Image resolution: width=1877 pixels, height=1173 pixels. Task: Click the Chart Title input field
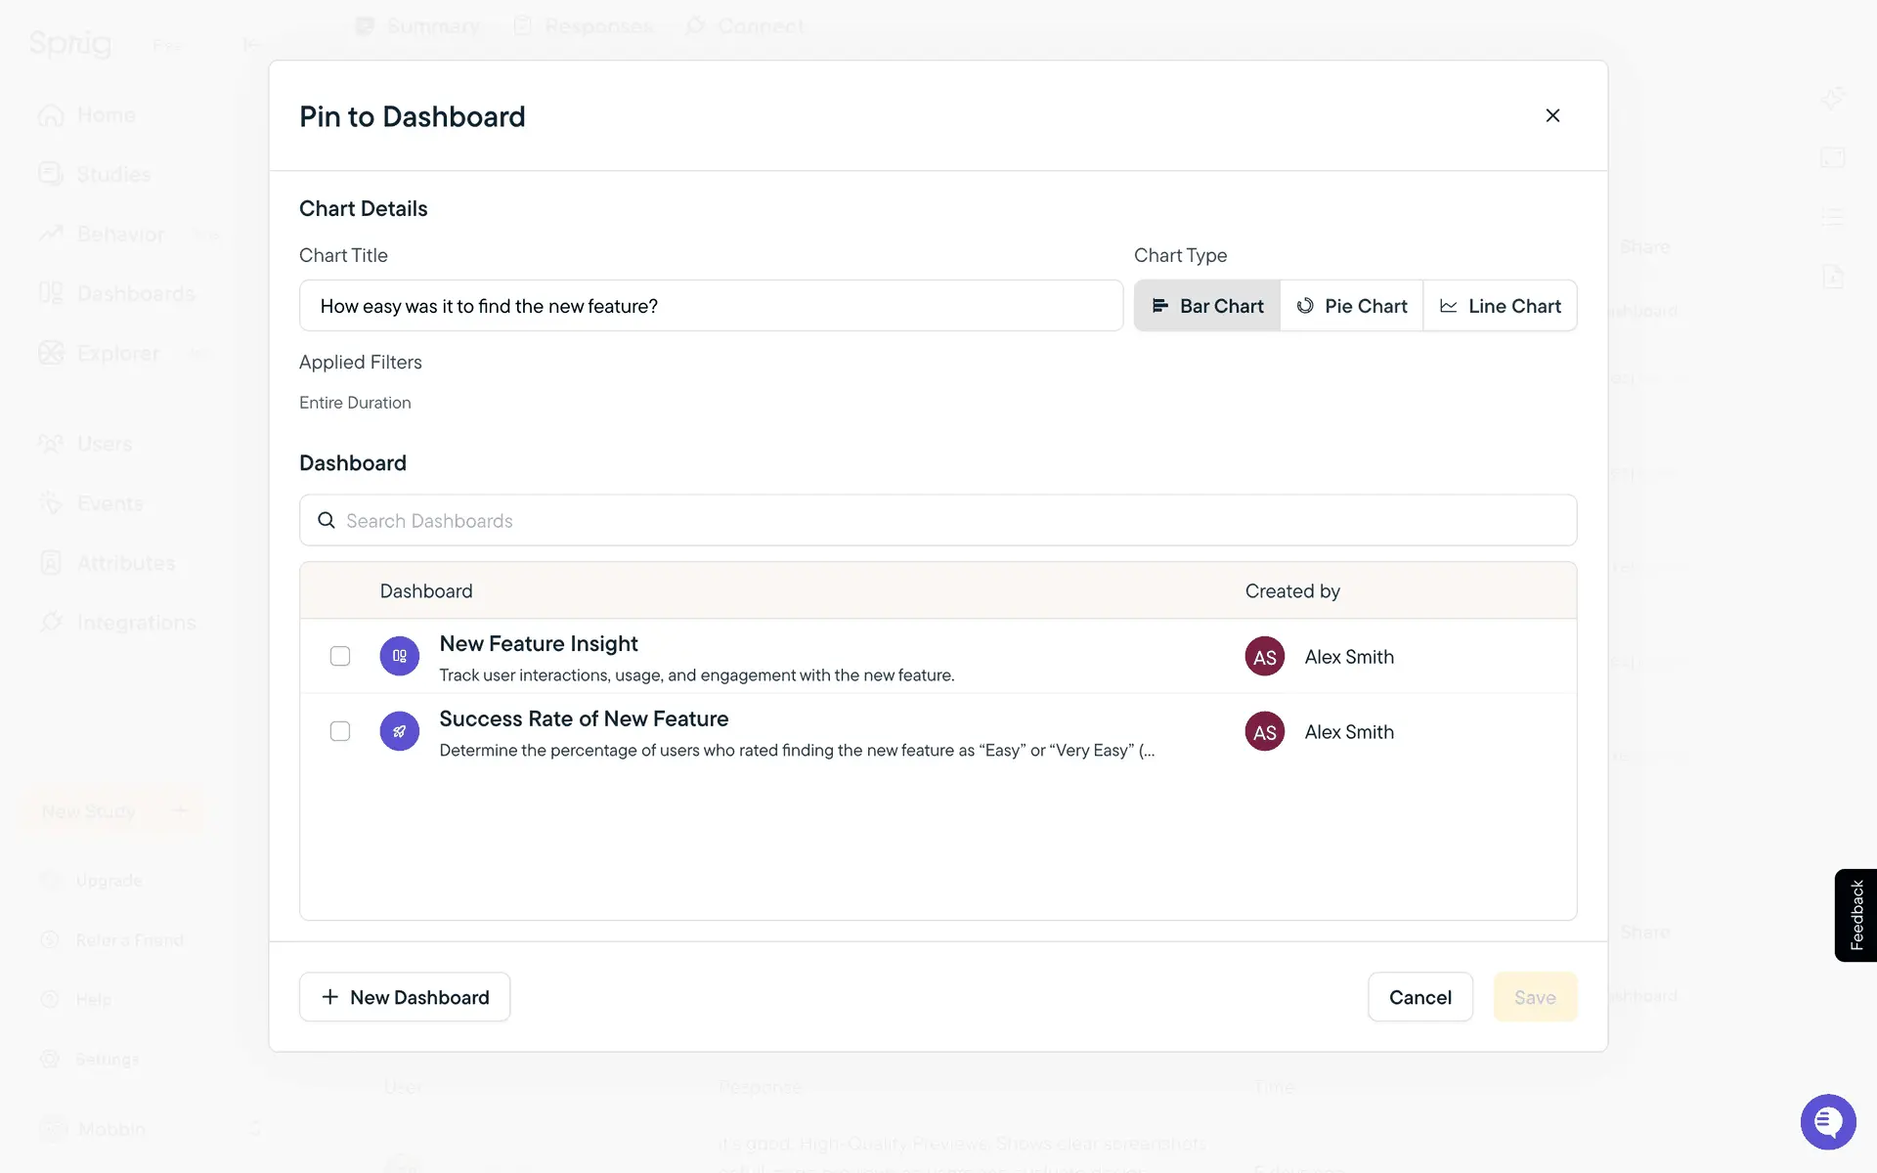coord(711,306)
